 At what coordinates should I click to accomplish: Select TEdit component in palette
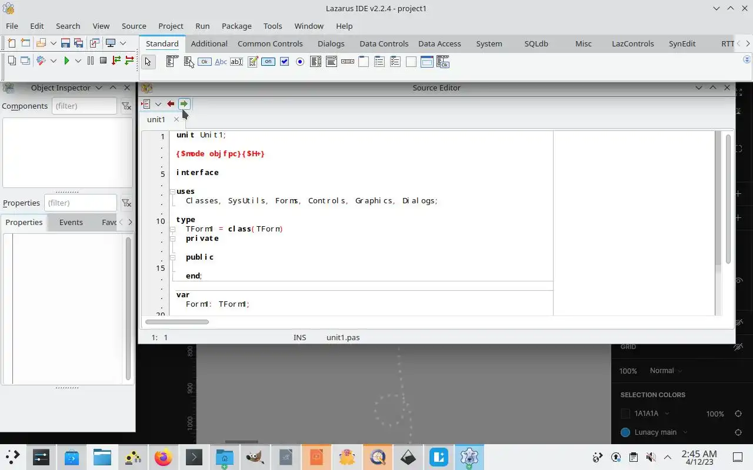236,62
